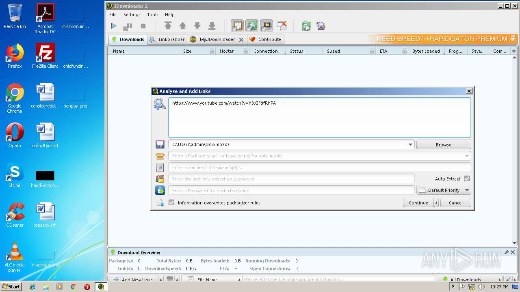
Task: Open VLC media player desktop shortcut
Action: 15,257
